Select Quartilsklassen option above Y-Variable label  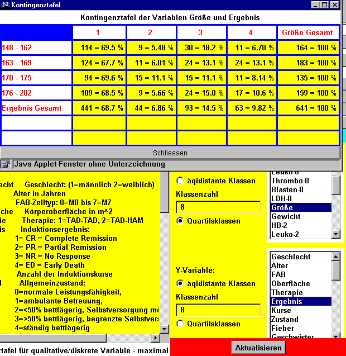(180, 221)
